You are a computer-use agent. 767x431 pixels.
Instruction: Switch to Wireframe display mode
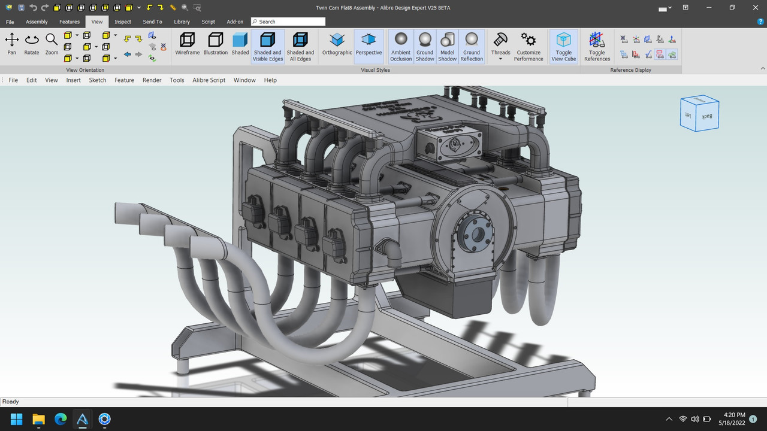pos(187,45)
